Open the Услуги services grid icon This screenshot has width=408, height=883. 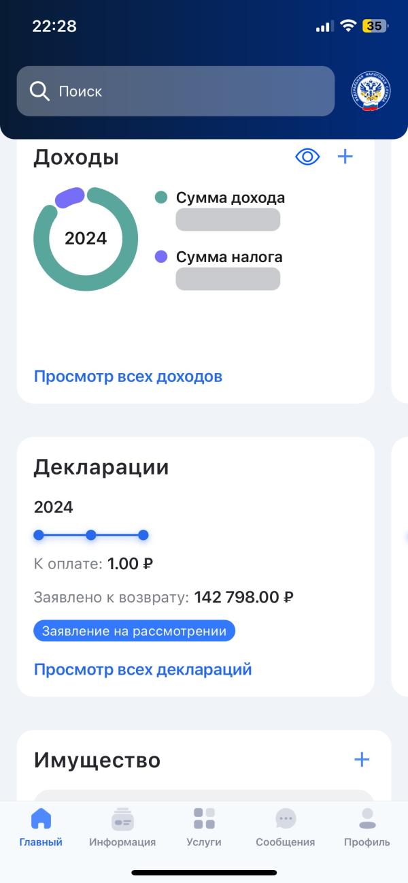coord(204,818)
